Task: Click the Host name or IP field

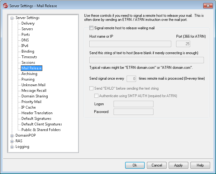Action: (130, 44)
